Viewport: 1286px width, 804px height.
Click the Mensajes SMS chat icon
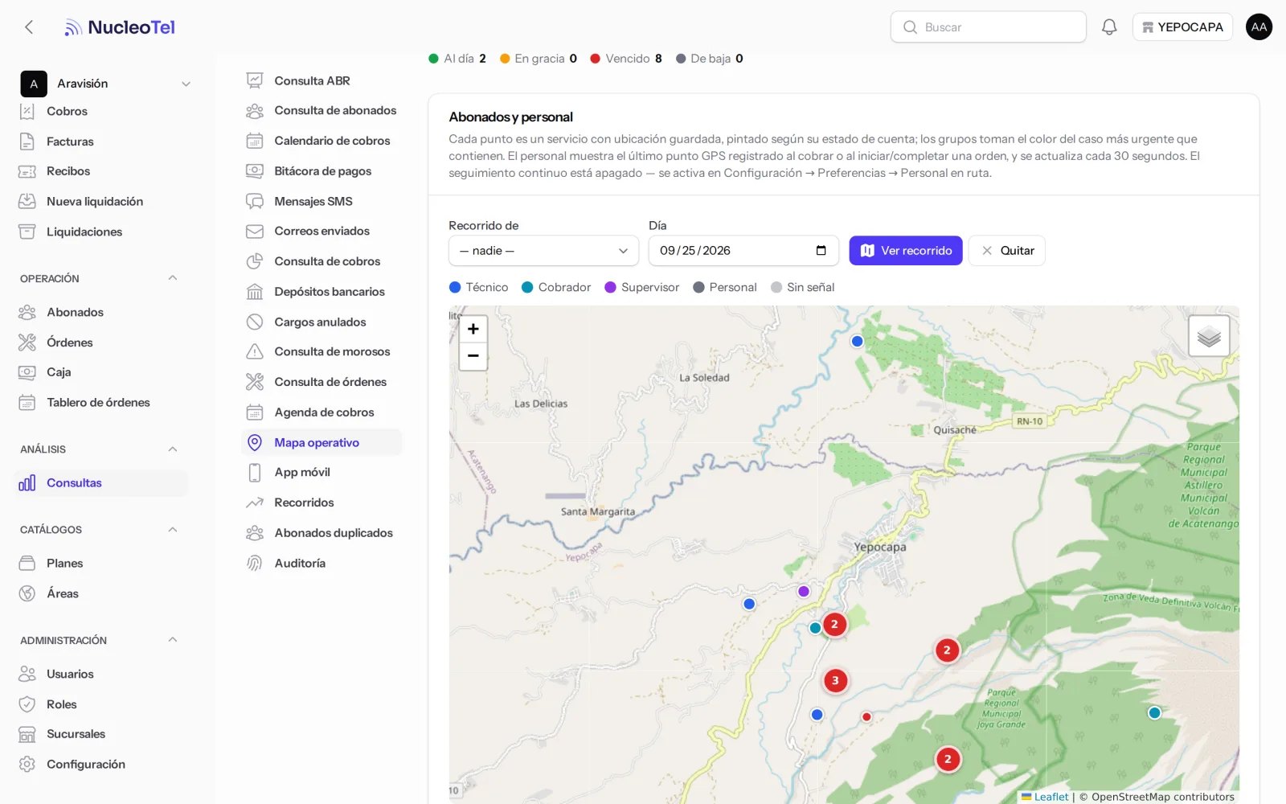(255, 202)
